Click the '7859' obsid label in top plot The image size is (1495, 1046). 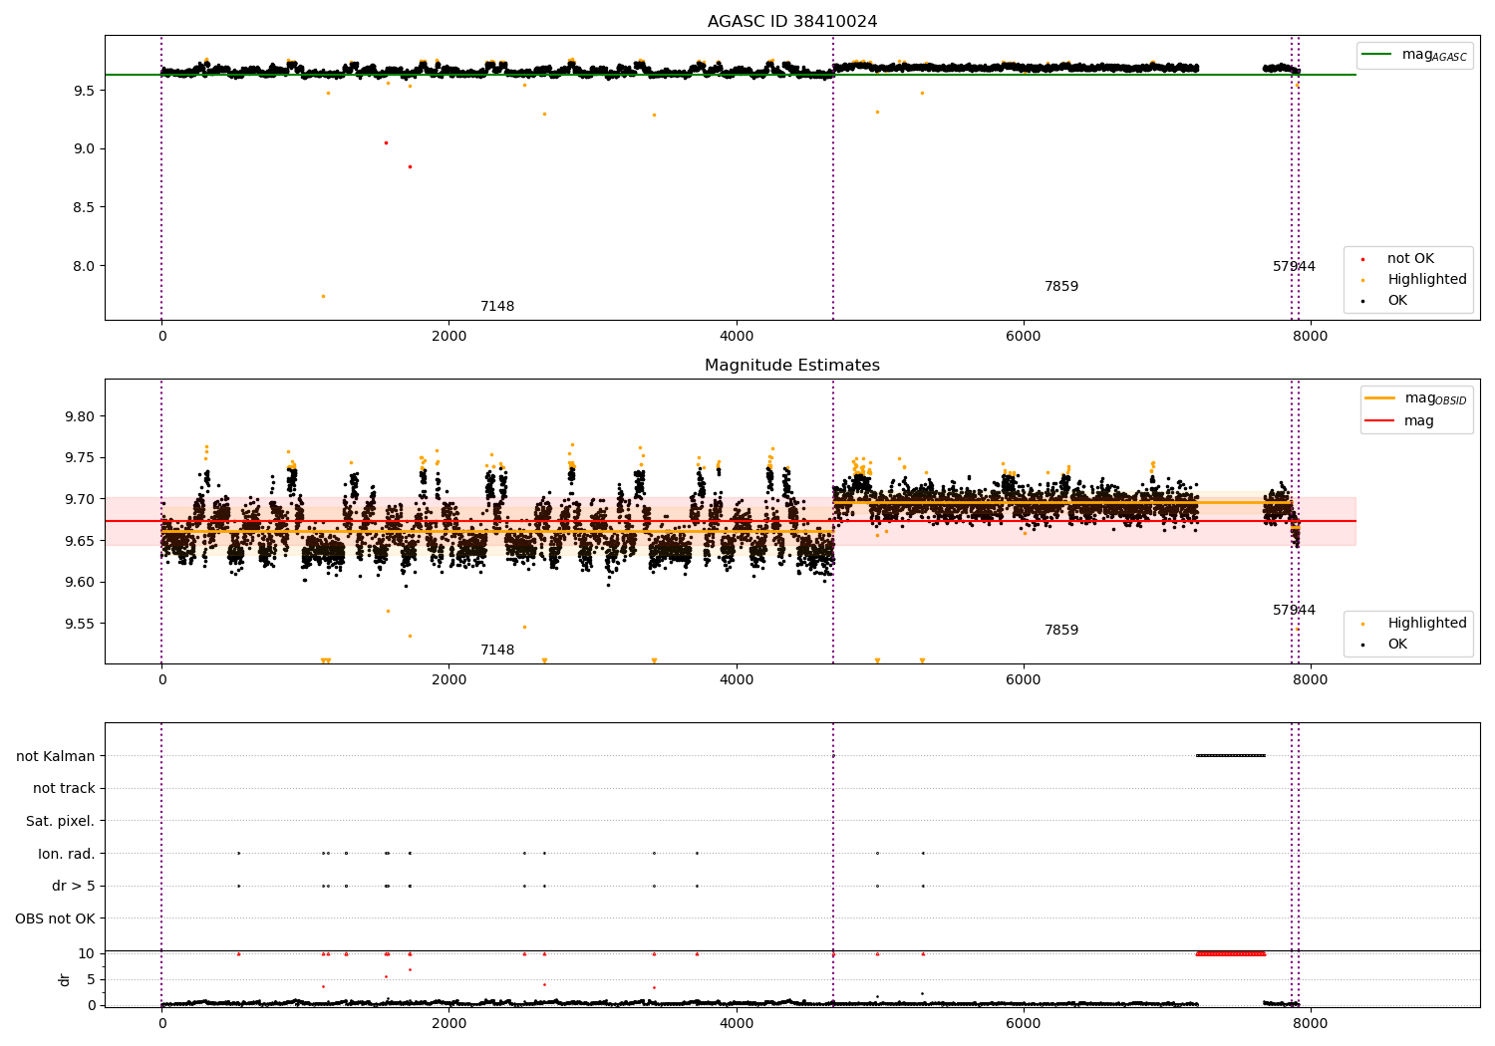pos(1061,286)
